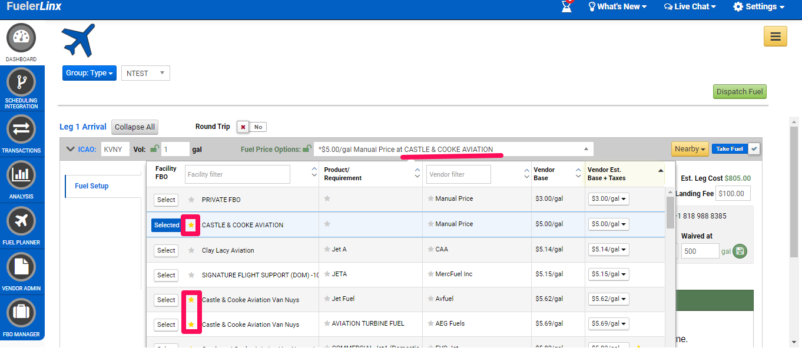802x351 pixels.
Task: Click the yellow hamburger menu button
Action: [775, 37]
